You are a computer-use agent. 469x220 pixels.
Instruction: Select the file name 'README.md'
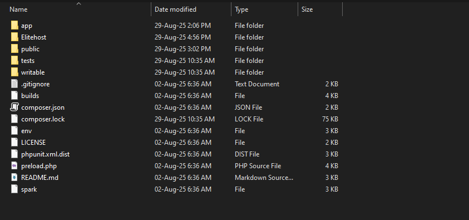[40, 178]
